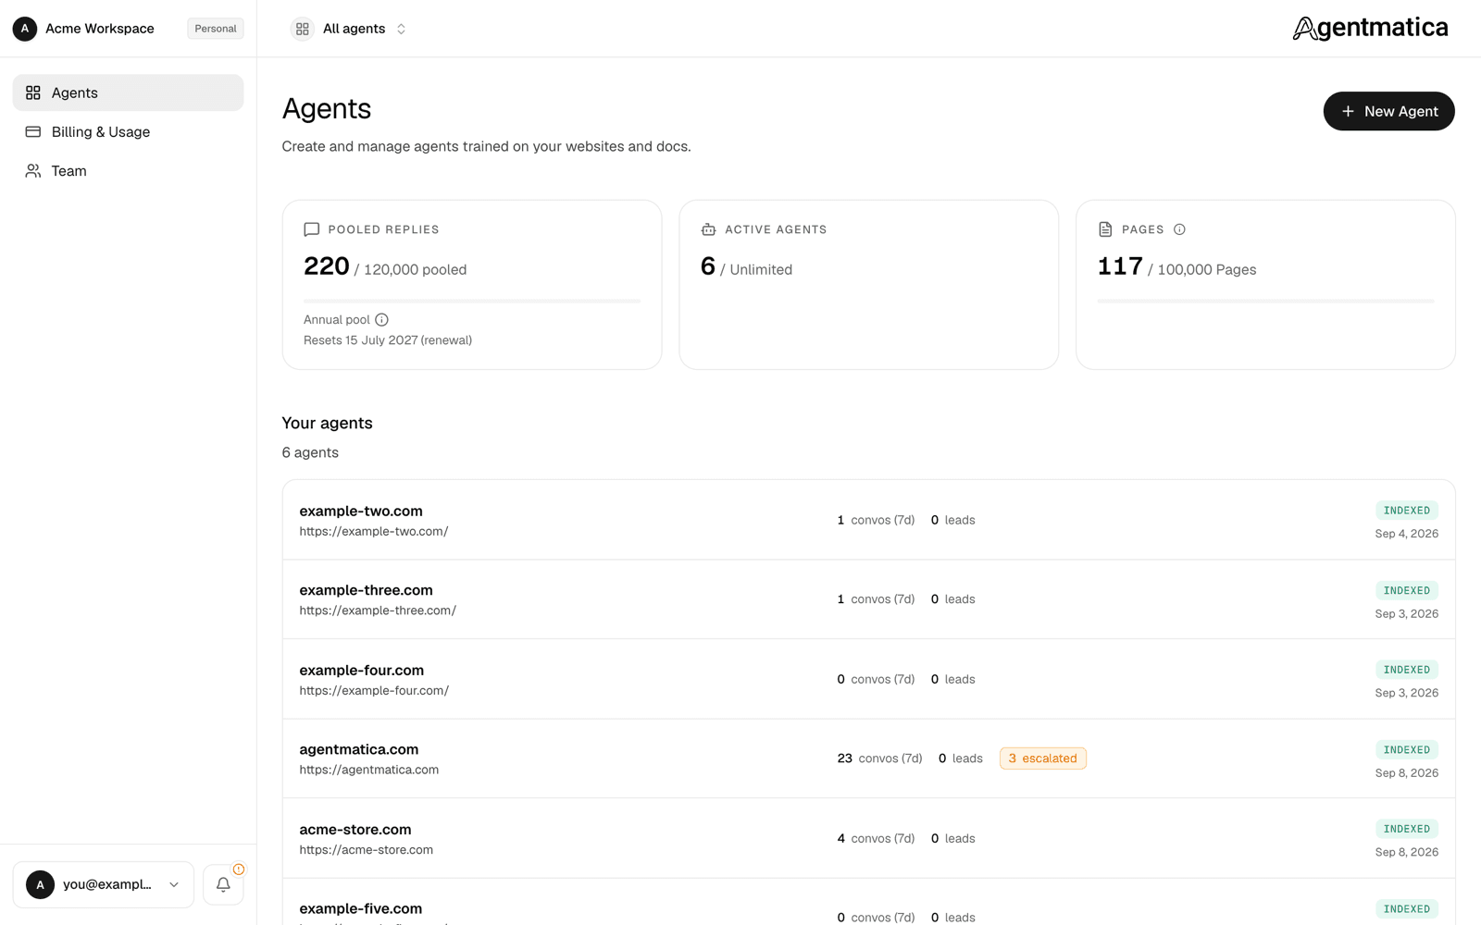Click the Pages usage progress bar
The image size is (1481, 925).
click(x=1265, y=301)
